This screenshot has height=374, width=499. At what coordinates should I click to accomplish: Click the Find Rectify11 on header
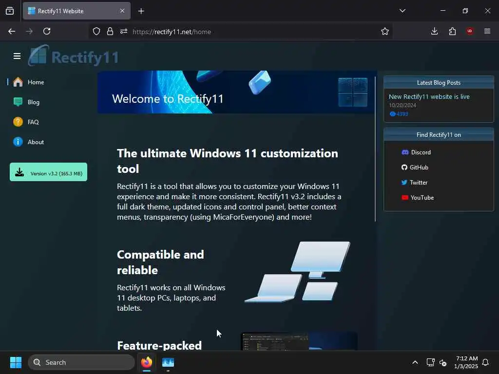(x=439, y=135)
